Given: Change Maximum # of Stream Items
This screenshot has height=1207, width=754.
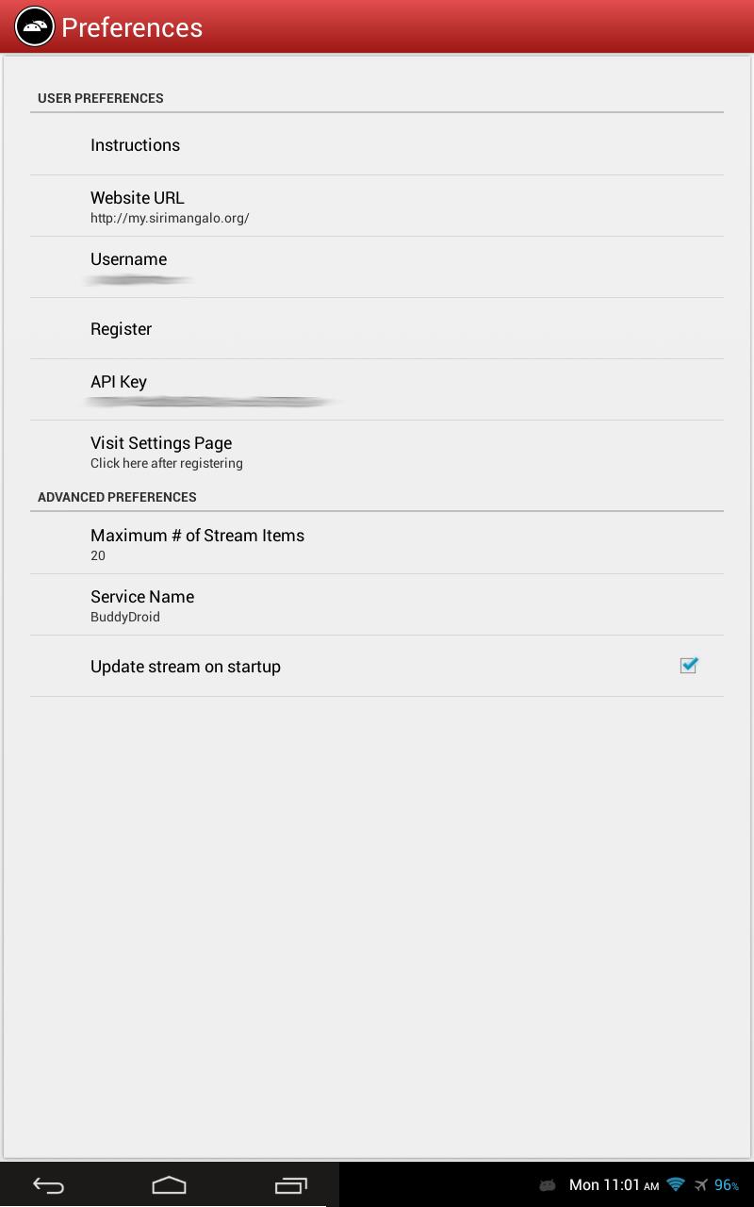Looking at the screenshot, I should [x=377, y=543].
